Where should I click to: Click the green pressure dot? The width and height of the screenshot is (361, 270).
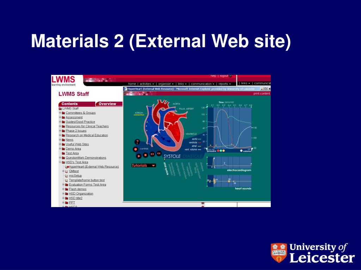click(x=221, y=151)
